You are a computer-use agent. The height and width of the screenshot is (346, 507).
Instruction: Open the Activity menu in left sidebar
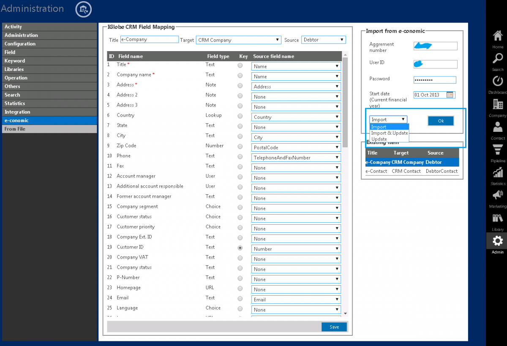tap(49, 27)
